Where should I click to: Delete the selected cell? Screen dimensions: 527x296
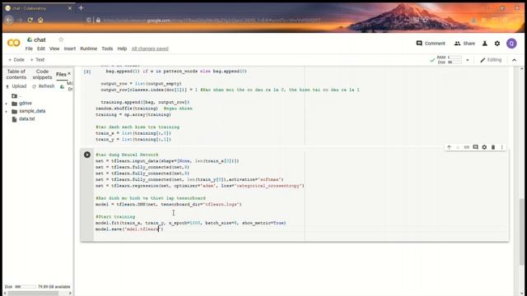493,147
